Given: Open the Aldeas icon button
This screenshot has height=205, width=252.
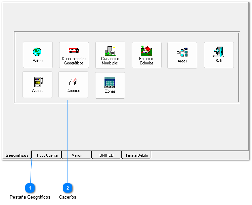Looking at the screenshot, I should coord(38,82).
